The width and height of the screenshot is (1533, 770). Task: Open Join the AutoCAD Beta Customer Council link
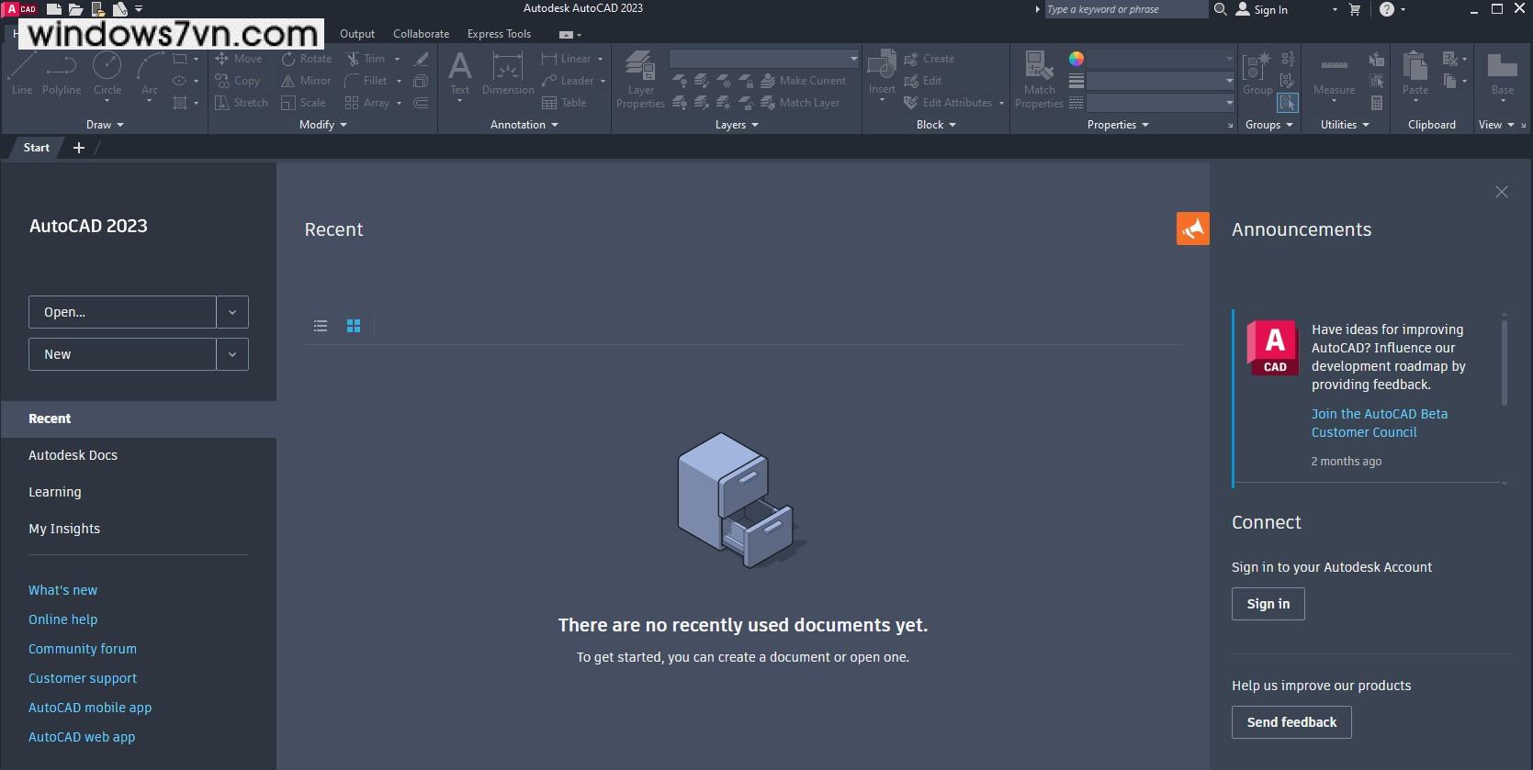click(1379, 423)
